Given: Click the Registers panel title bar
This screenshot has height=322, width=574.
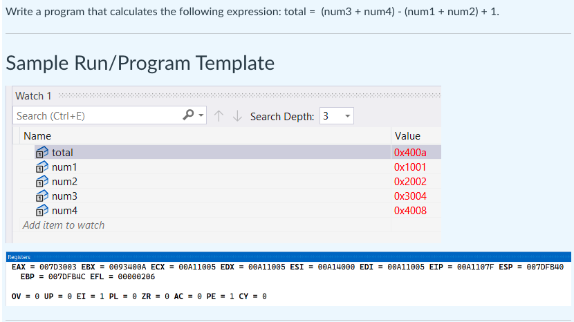Looking at the screenshot, I should pos(288,257).
